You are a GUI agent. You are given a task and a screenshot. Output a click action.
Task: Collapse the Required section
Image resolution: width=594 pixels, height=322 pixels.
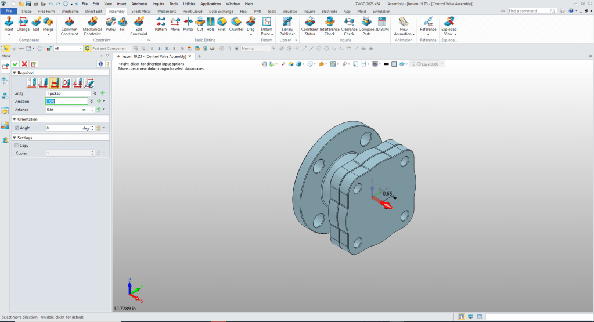point(15,73)
